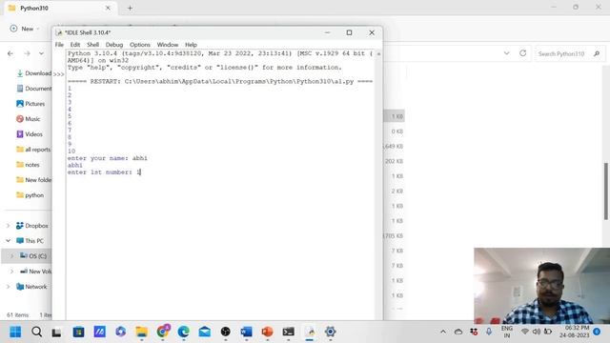
Task: Open the OBS Studio taskbar icon
Action: [226, 332]
